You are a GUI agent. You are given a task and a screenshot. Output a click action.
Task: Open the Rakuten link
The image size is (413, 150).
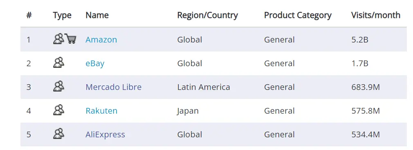pyautogui.click(x=101, y=111)
